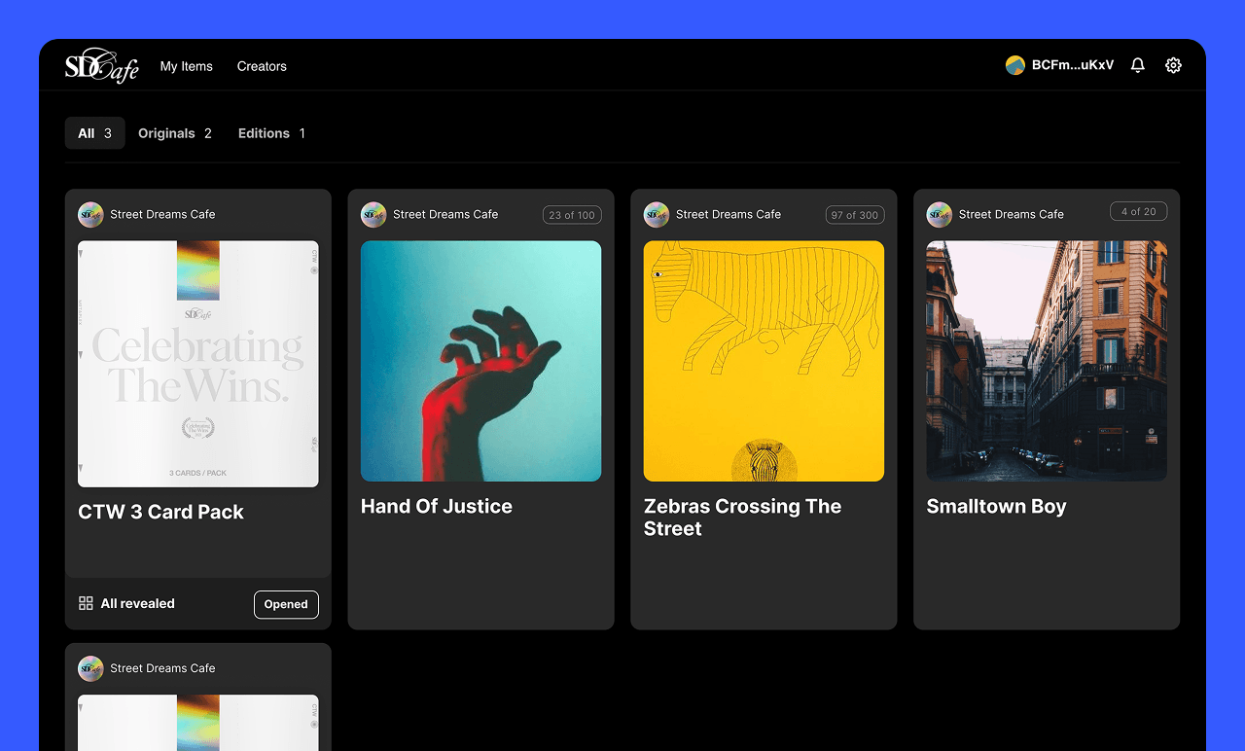Open the Hand Of Justice artwork thumbnail
Screen dimensions: 1245x751
pyautogui.click(x=480, y=361)
